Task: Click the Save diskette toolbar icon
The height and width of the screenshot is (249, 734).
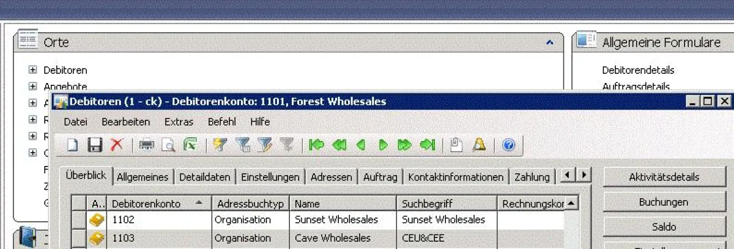Action: pos(95,145)
